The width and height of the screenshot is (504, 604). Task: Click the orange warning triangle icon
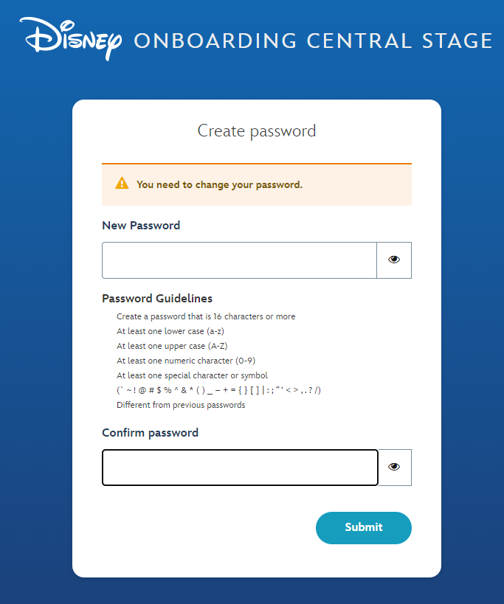tap(122, 184)
